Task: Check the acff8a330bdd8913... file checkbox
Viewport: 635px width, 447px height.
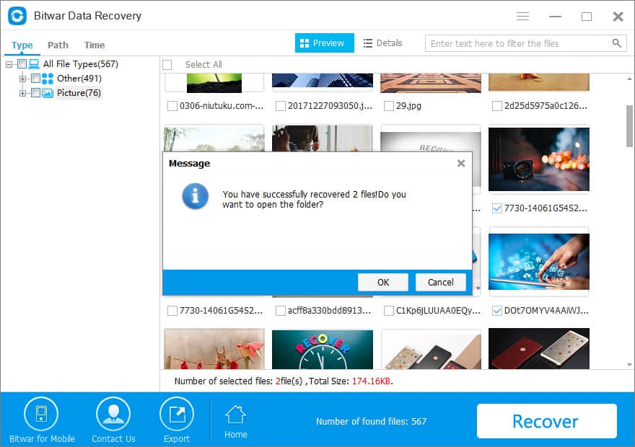Action: coord(280,311)
